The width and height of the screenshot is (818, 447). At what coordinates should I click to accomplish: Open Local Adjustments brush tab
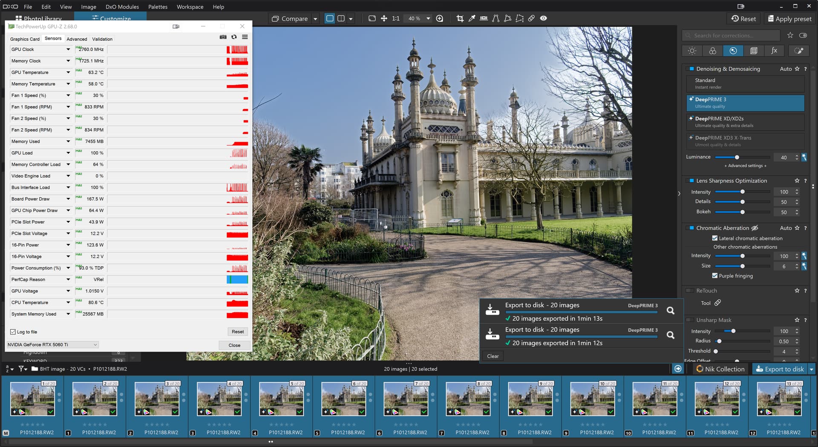(798, 51)
